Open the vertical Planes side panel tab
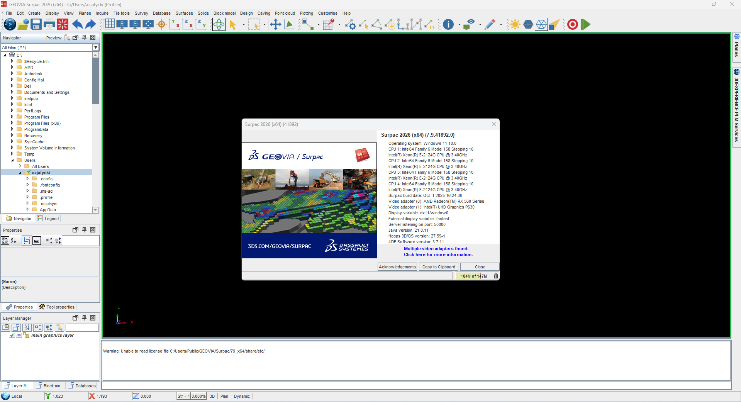The height and width of the screenshot is (402, 741). coord(737,47)
